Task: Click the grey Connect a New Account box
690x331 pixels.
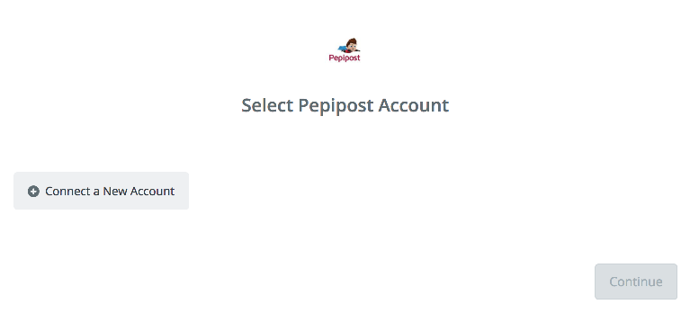Action: click(102, 191)
